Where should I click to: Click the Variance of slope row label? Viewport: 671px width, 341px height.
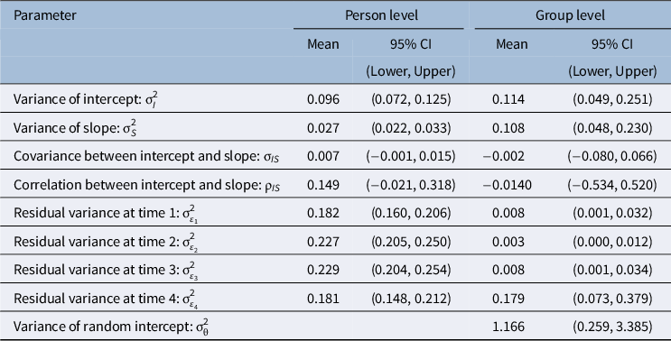pos(75,128)
